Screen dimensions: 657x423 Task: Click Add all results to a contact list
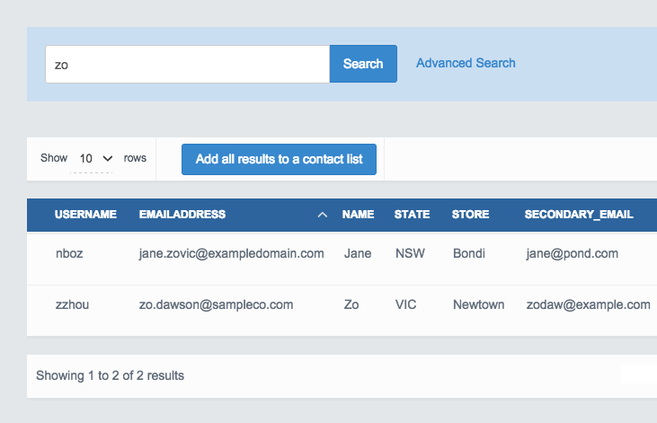[x=279, y=159]
